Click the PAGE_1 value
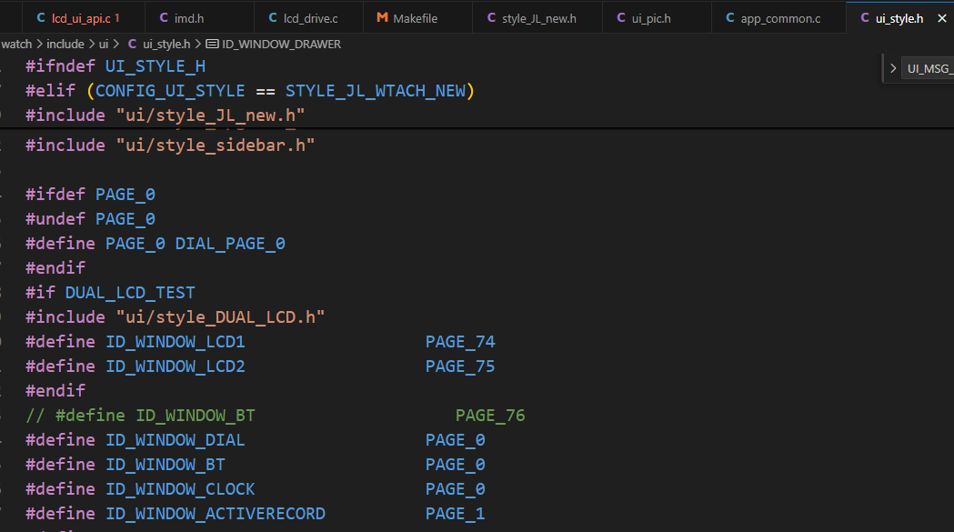The height and width of the screenshot is (532, 954). [x=455, y=514]
